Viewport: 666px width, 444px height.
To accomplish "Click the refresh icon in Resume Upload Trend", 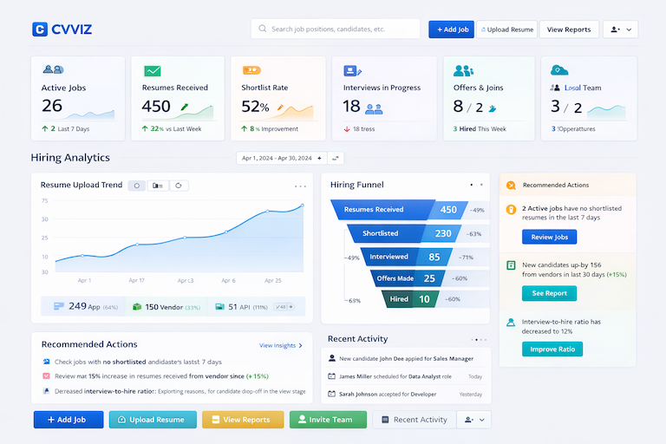I will [x=179, y=186].
